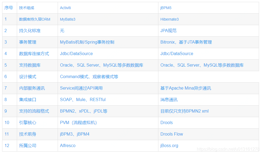The height and width of the screenshot is (154, 262).
Task: Click the '消息通讯' cell
Action: (209, 100)
